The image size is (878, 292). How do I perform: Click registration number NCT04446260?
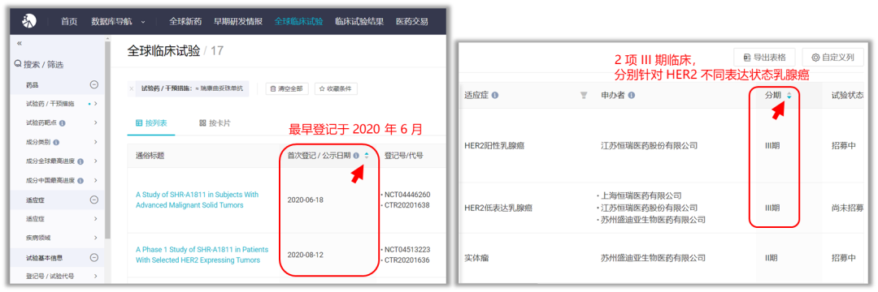[406, 195]
